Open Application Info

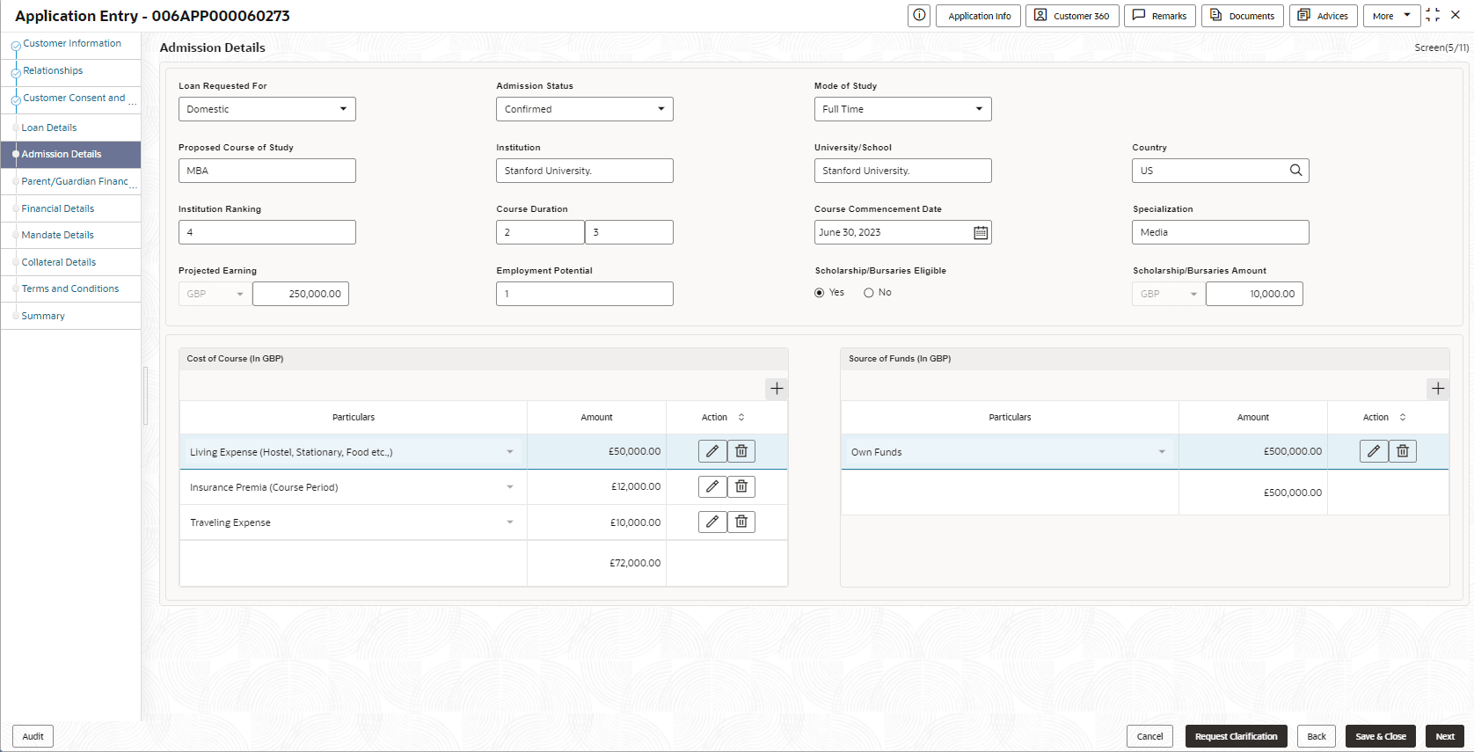(979, 16)
